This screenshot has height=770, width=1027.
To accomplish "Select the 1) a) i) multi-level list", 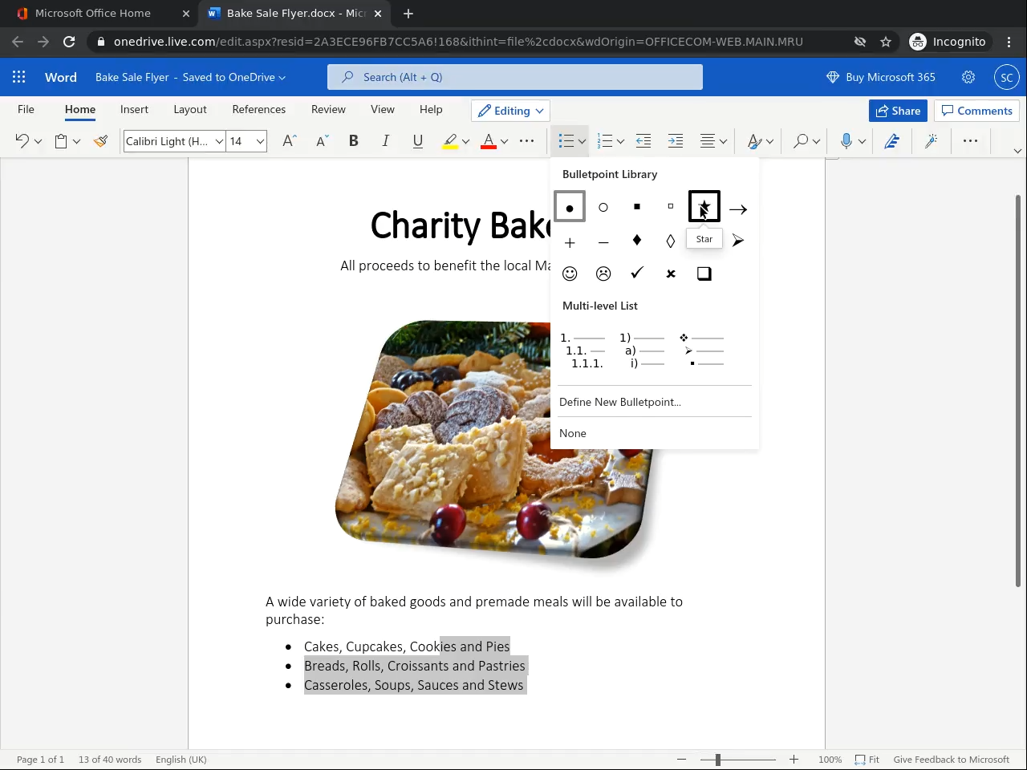I will coord(642,351).
